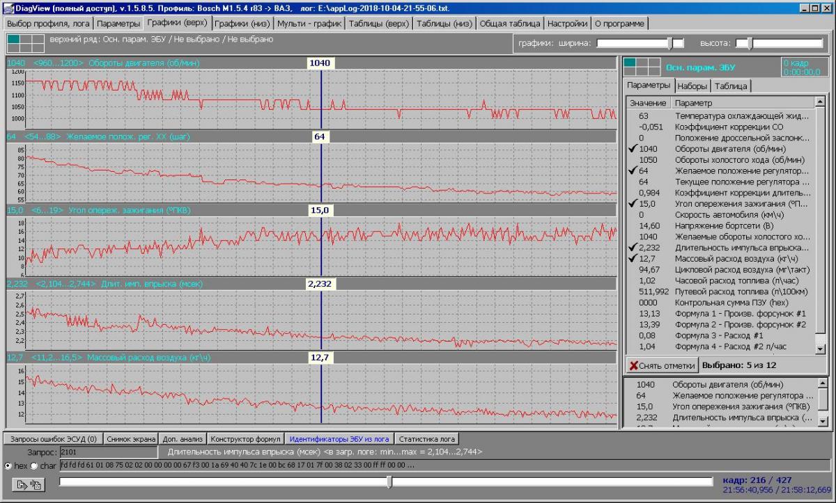Open the Настройки tab

click(567, 24)
